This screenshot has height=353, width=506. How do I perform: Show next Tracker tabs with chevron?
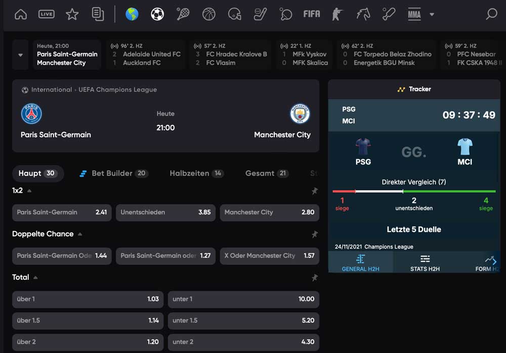pos(494,261)
